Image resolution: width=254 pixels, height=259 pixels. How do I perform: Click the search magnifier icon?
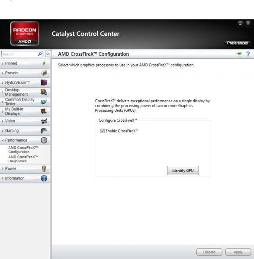(40, 54)
